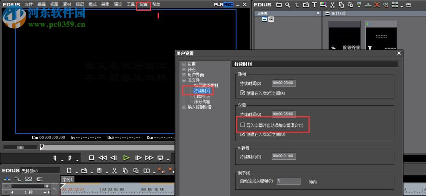Click the toolbox icon in bin toolbar
This screenshot has height=196, width=426.
click(x=409, y=5)
